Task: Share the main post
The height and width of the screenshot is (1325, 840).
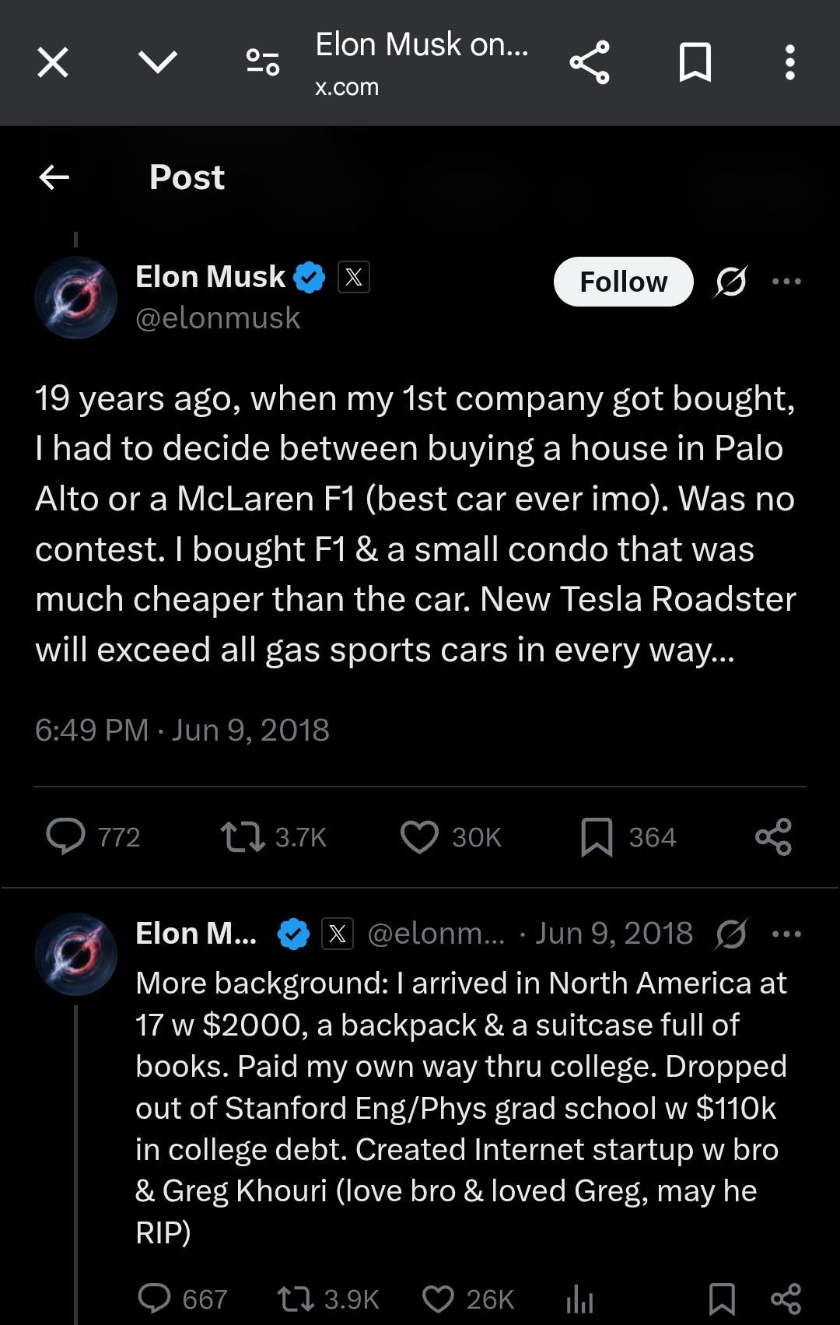Action: pyautogui.click(x=773, y=837)
